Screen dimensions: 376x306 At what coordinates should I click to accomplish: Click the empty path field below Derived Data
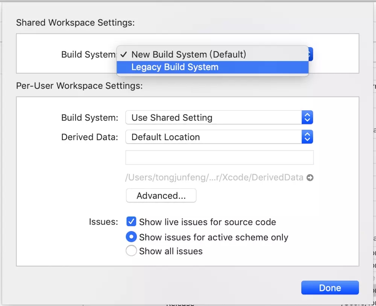pyautogui.click(x=219, y=158)
